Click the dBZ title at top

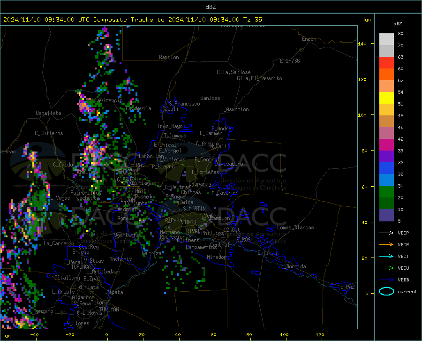pyautogui.click(x=211, y=7)
